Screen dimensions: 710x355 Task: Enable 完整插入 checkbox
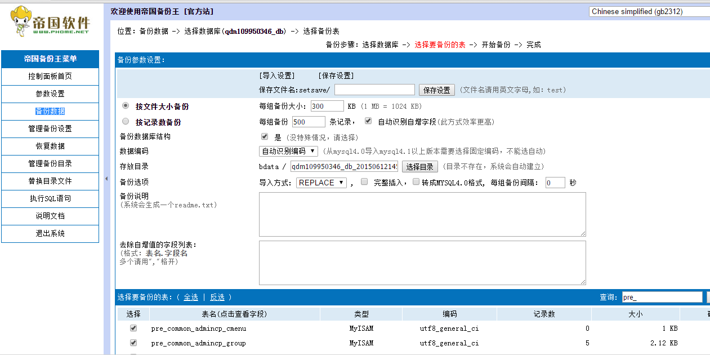[x=364, y=182]
